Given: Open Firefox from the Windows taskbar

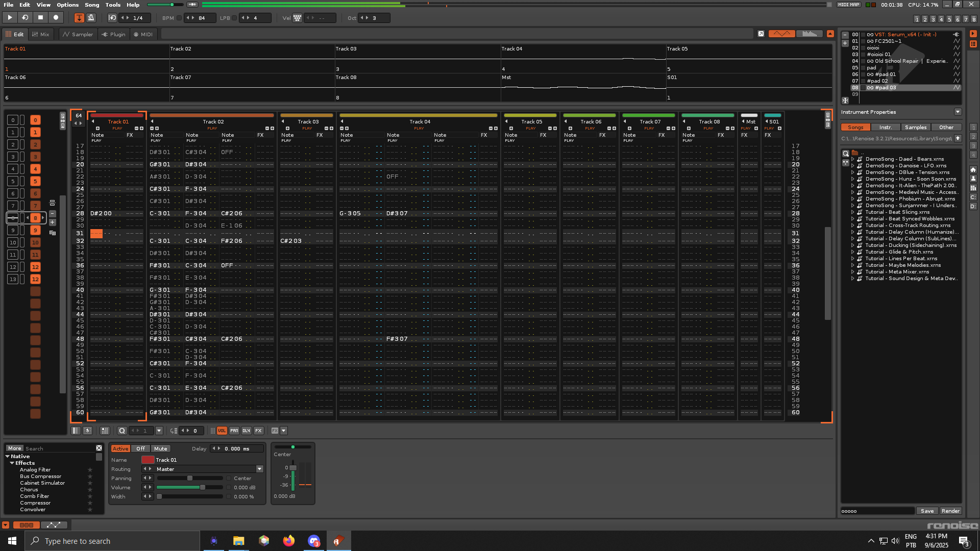Looking at the screenshot, I should [x=289, y=541].
